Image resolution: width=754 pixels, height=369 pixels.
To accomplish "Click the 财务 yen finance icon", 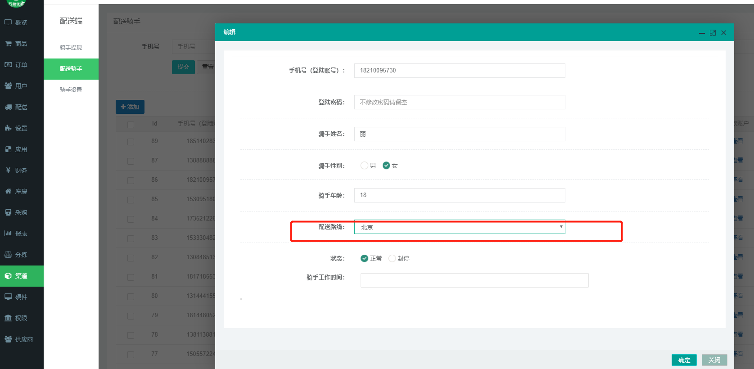I will 8,171.
